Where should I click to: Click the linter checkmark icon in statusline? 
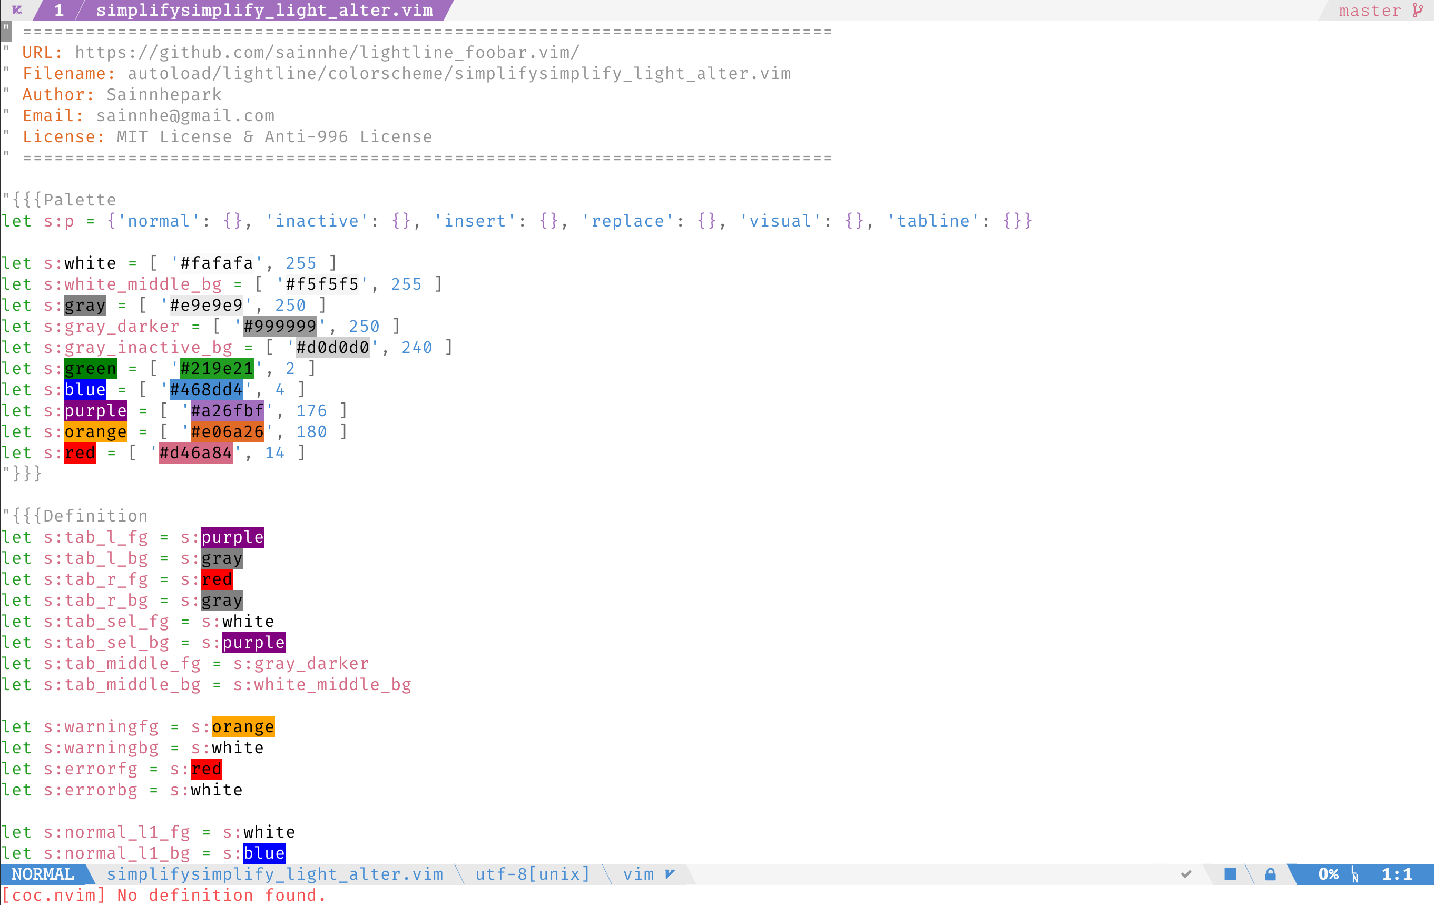pos(1186,874)
